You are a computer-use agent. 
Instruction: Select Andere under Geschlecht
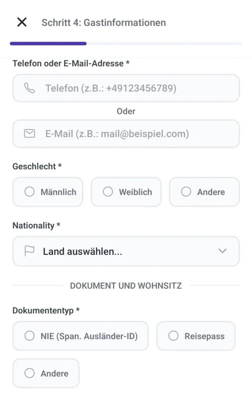[204, 192]
